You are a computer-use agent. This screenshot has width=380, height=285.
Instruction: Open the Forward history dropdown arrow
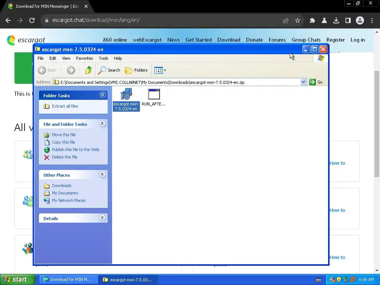79,70
